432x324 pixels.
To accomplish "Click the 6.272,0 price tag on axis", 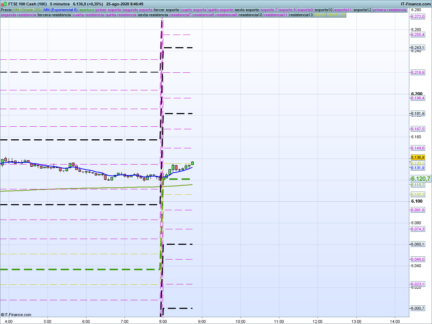I will [418, 17].
